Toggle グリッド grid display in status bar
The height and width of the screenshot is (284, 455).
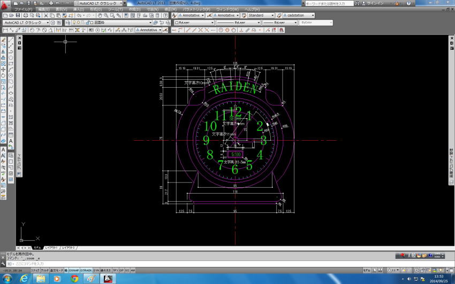pyautogui.click(x=44, y=270)
